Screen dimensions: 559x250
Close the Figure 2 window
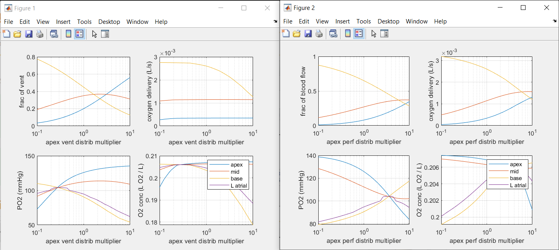[x=546, y=8]
